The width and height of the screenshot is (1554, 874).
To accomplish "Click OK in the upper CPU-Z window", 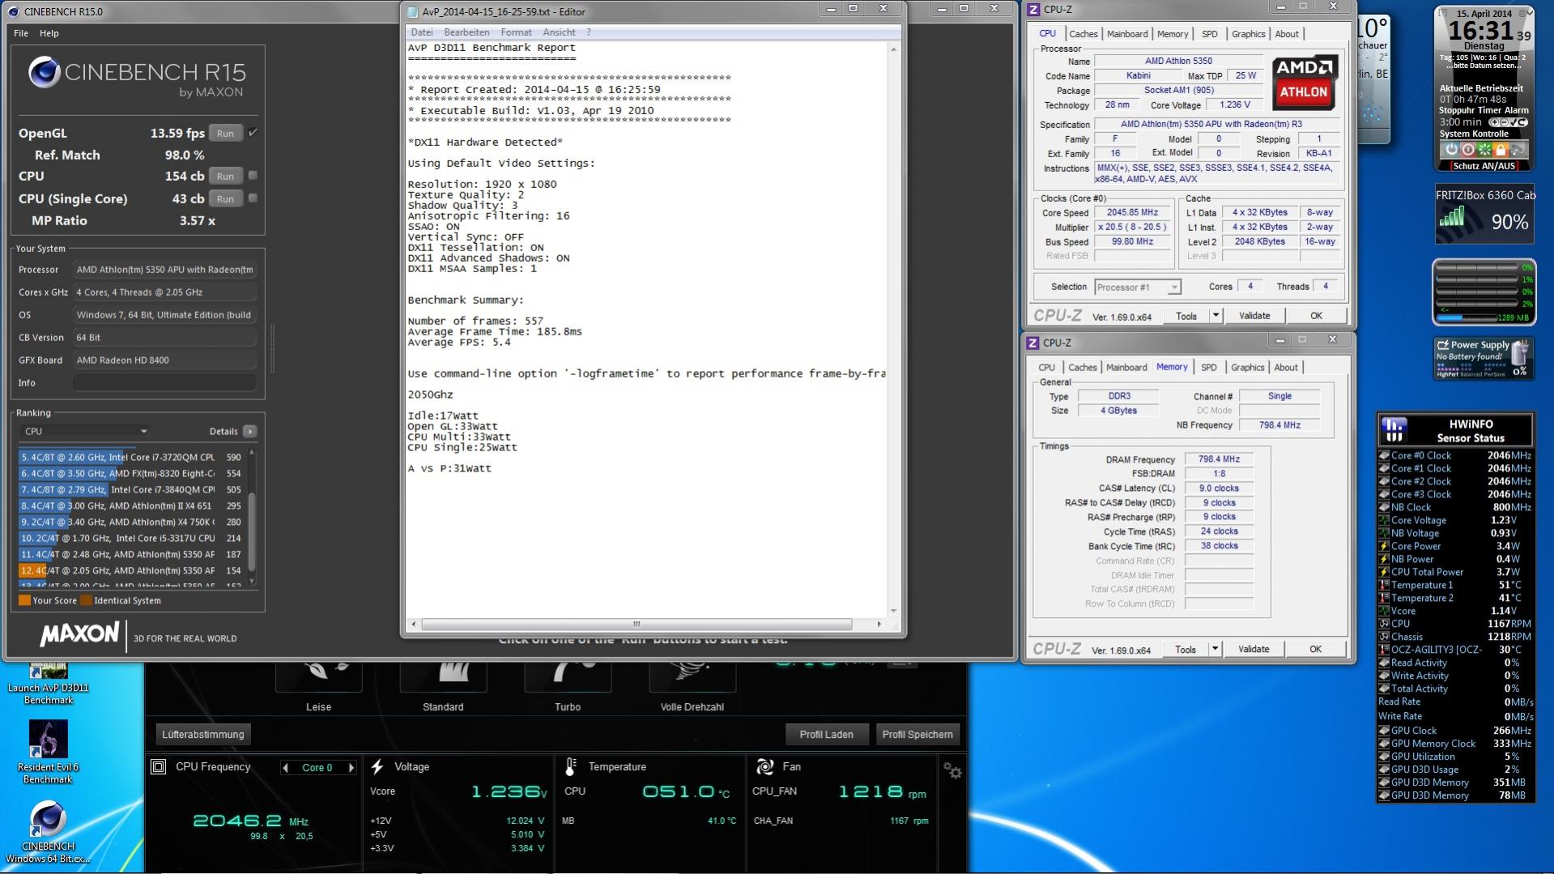I will pyautogui.click(x=1316, y=316).
